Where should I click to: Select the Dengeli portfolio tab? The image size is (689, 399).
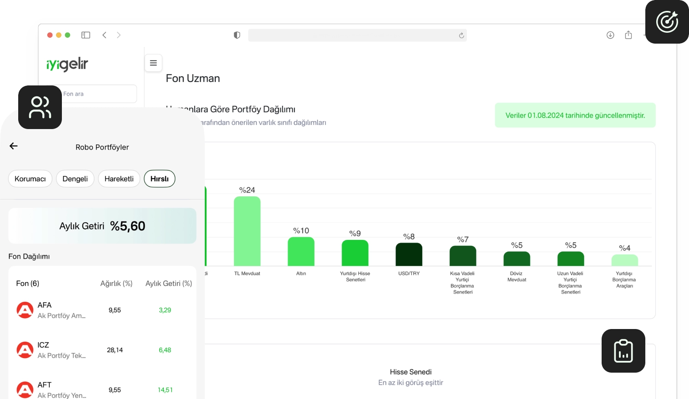point(75,179)
